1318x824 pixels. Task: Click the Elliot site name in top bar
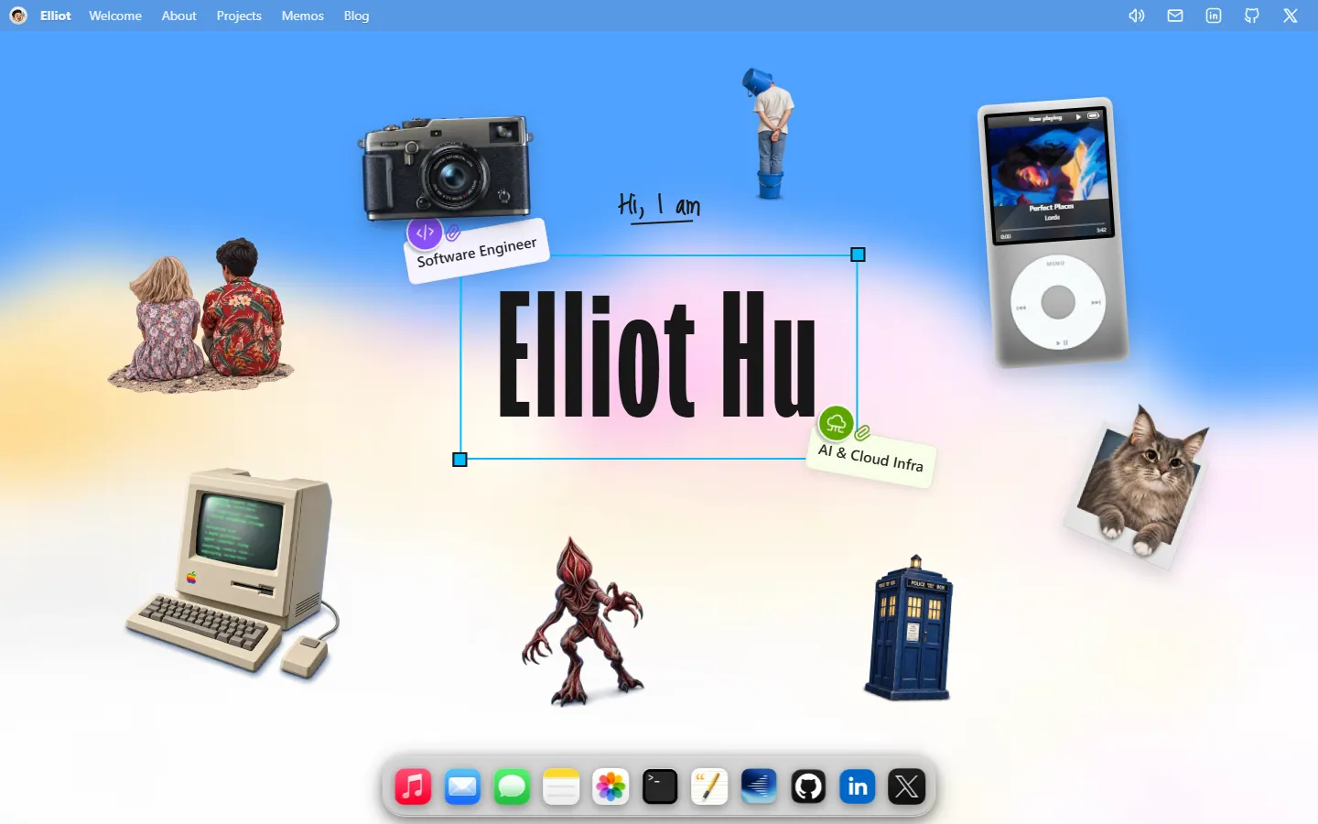55,16
